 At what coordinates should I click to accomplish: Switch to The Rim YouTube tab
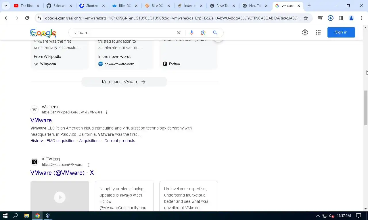click(26, 6)
